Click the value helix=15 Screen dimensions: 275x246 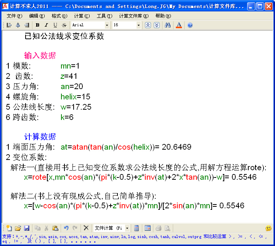76,97
